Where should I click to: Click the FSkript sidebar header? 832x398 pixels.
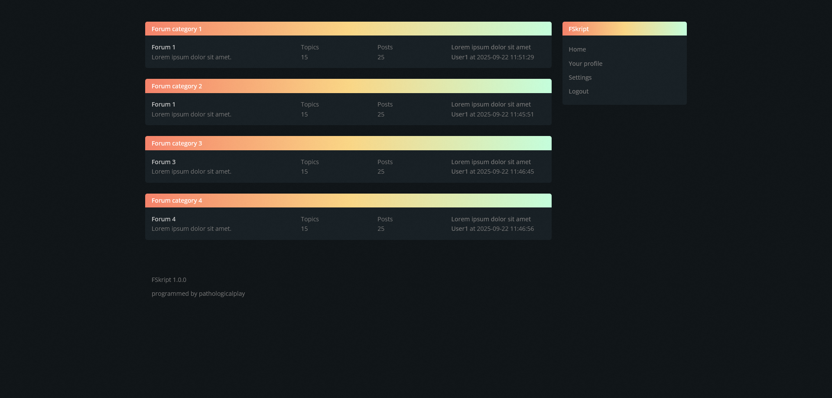click(578, 29)
